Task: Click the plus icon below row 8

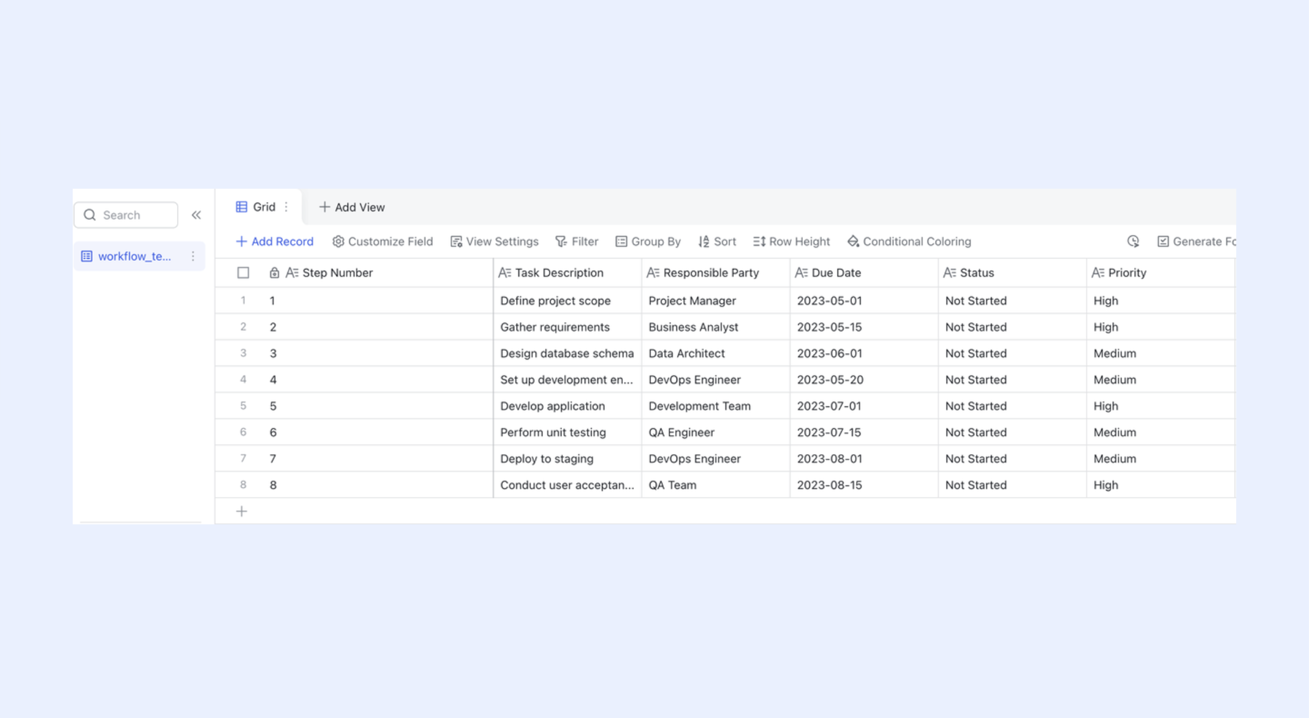Action: [x=242, y=511]
